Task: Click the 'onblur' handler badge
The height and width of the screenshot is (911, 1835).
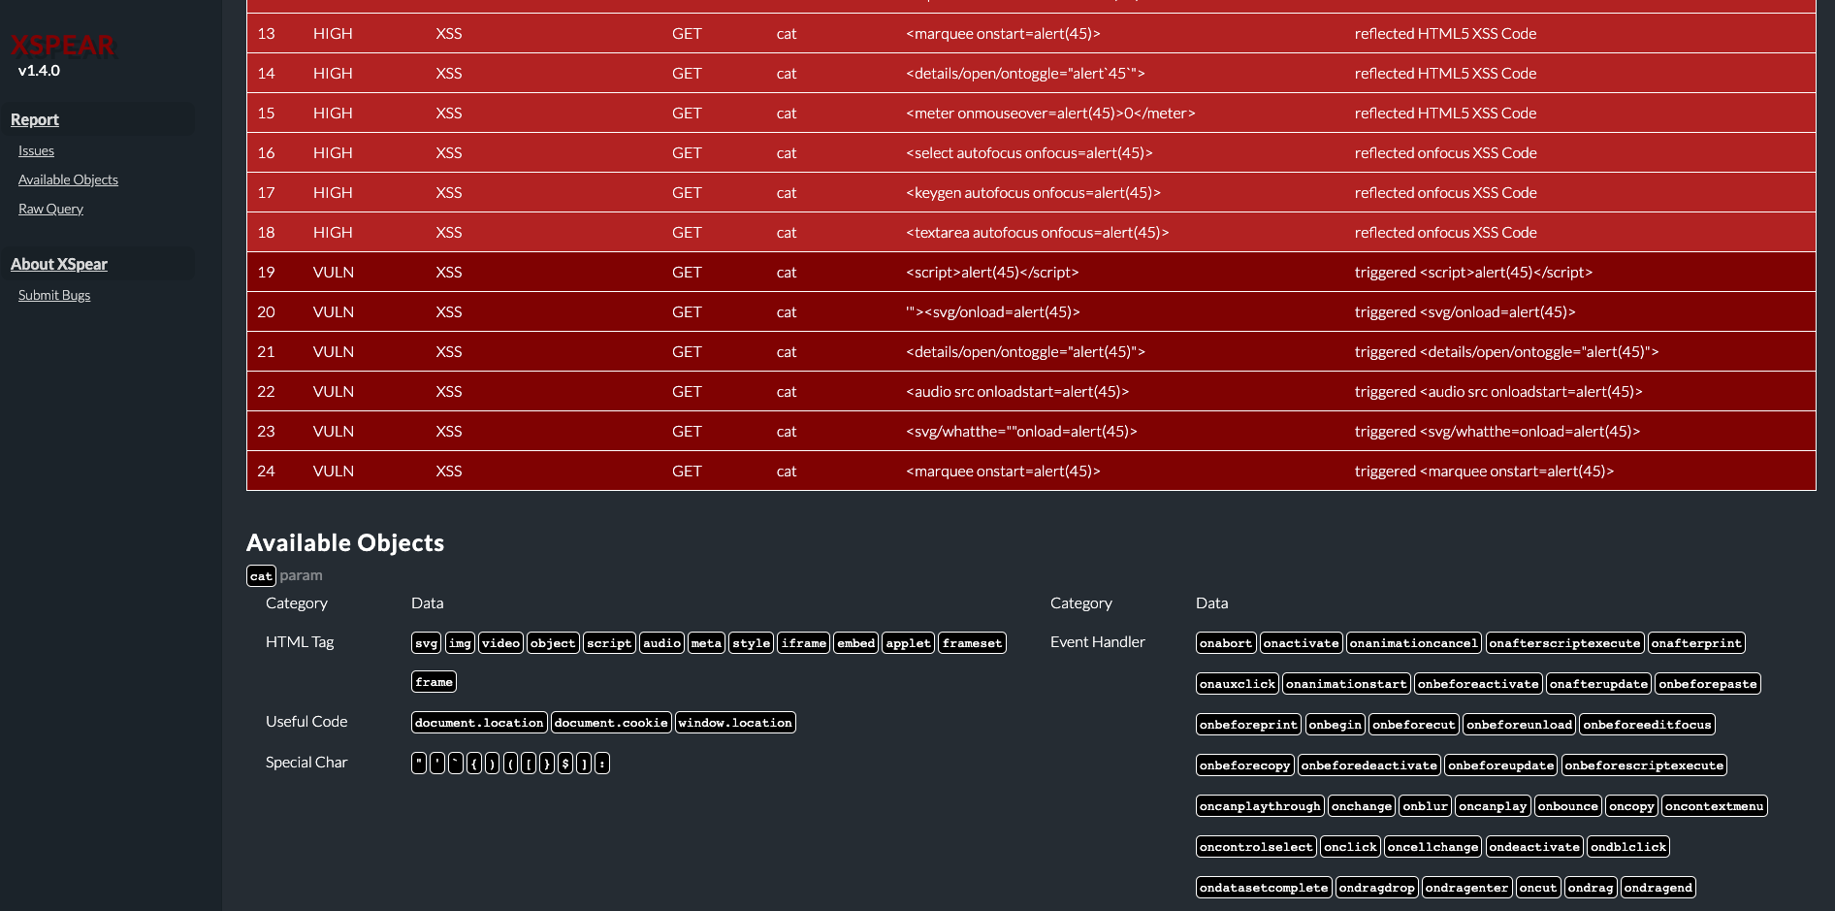Action: 1426,806
